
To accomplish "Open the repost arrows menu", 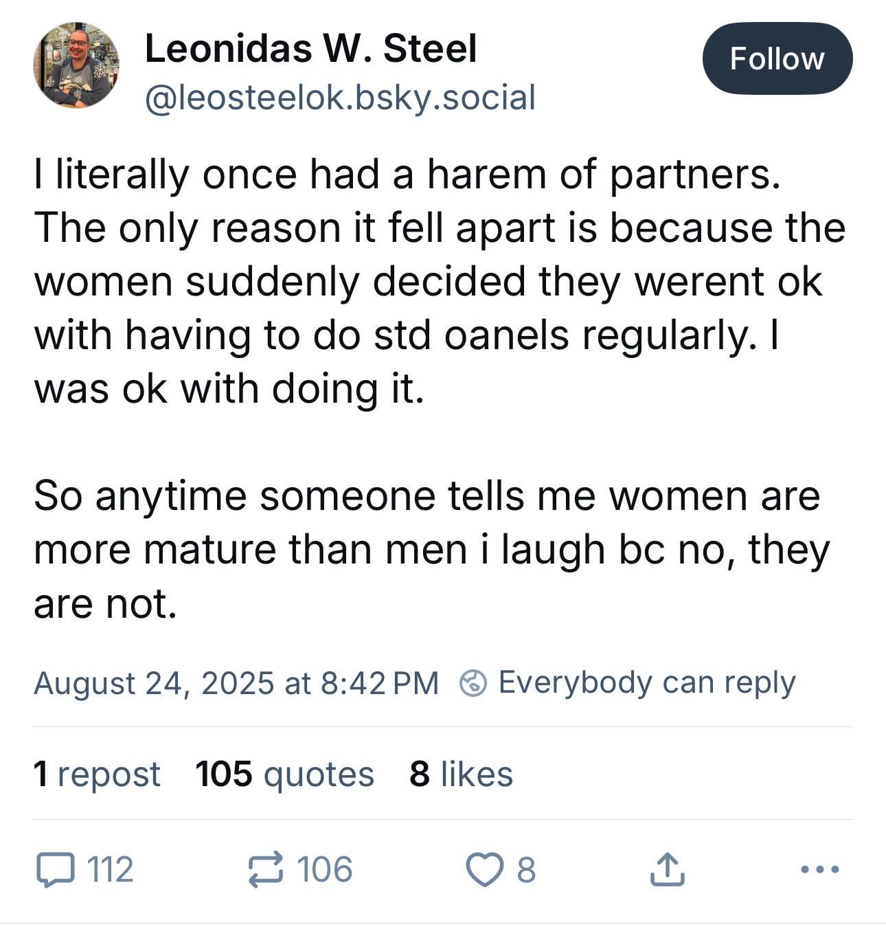I will click(x=265, y=869).
